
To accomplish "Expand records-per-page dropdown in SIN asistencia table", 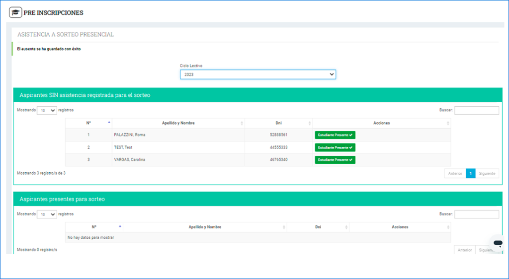I will click(47, 110).
